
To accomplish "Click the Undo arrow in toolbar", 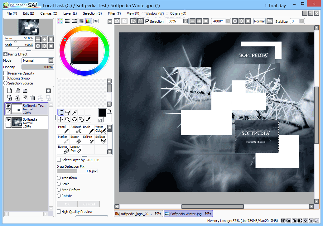I will click(x=117, y=21).
